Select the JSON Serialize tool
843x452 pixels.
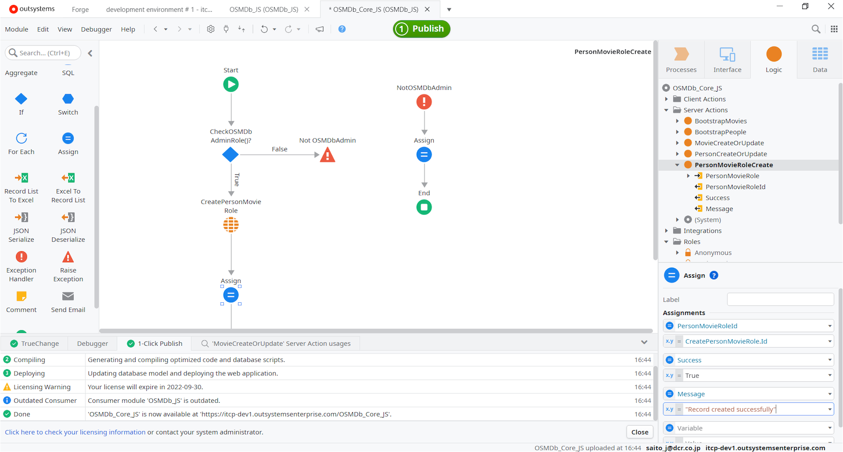[x=21, y=227]
